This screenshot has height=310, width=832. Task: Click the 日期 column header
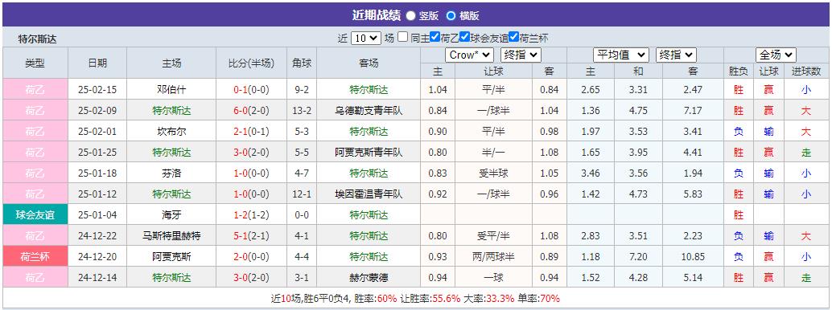(97, 63)
